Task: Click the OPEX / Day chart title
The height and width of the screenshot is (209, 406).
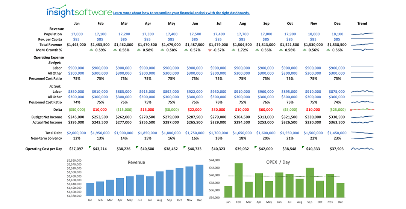Action: pos(278,162)
